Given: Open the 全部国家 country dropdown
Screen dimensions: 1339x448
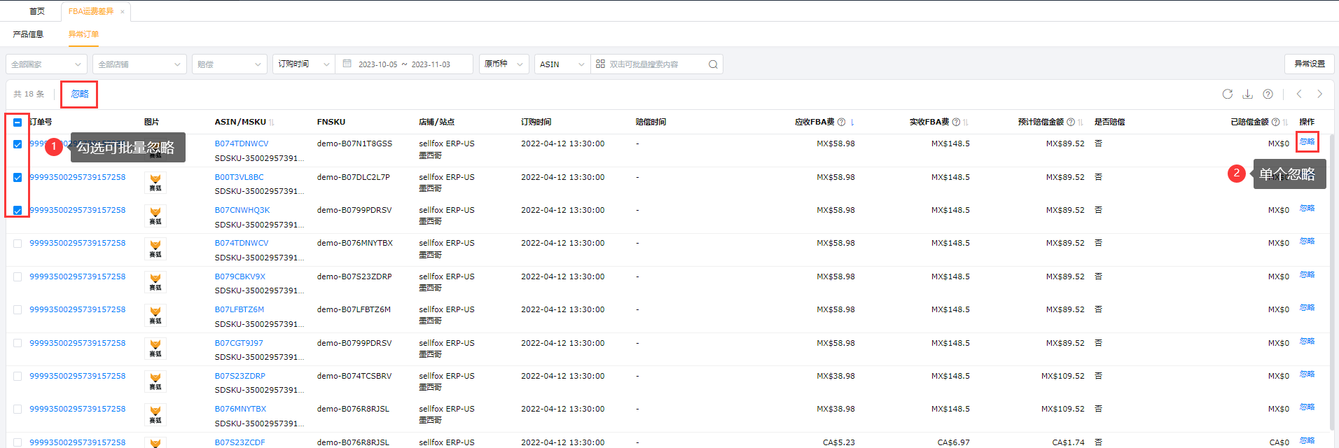Looking at the screenshot, I should point(46,64).
